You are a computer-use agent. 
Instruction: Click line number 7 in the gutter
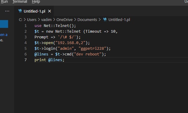26,60
